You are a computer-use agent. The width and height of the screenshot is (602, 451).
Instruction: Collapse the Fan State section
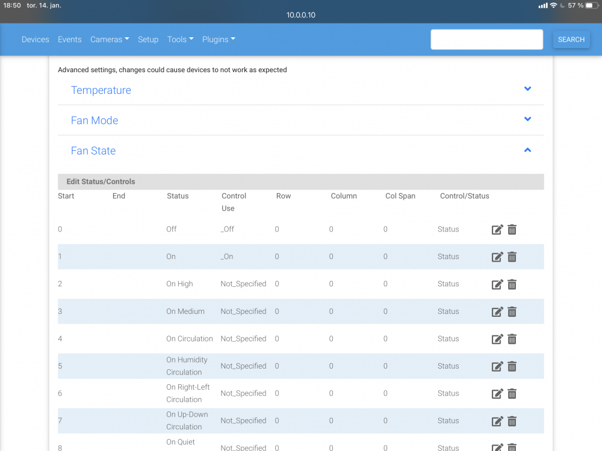tap(527, 150)
